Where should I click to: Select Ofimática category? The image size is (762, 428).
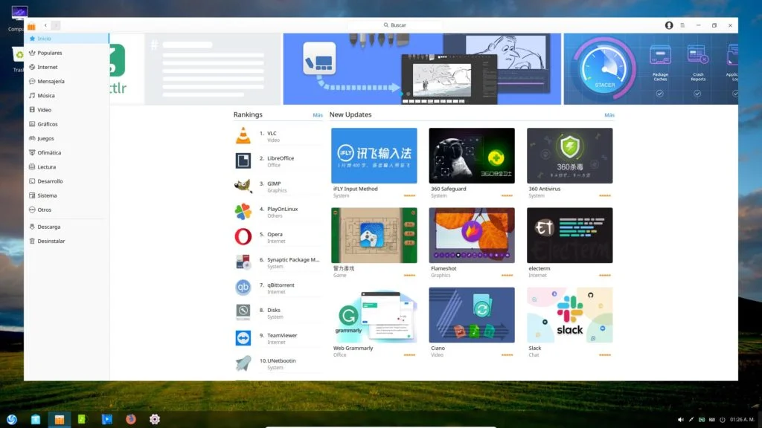(x=66, y=152)
